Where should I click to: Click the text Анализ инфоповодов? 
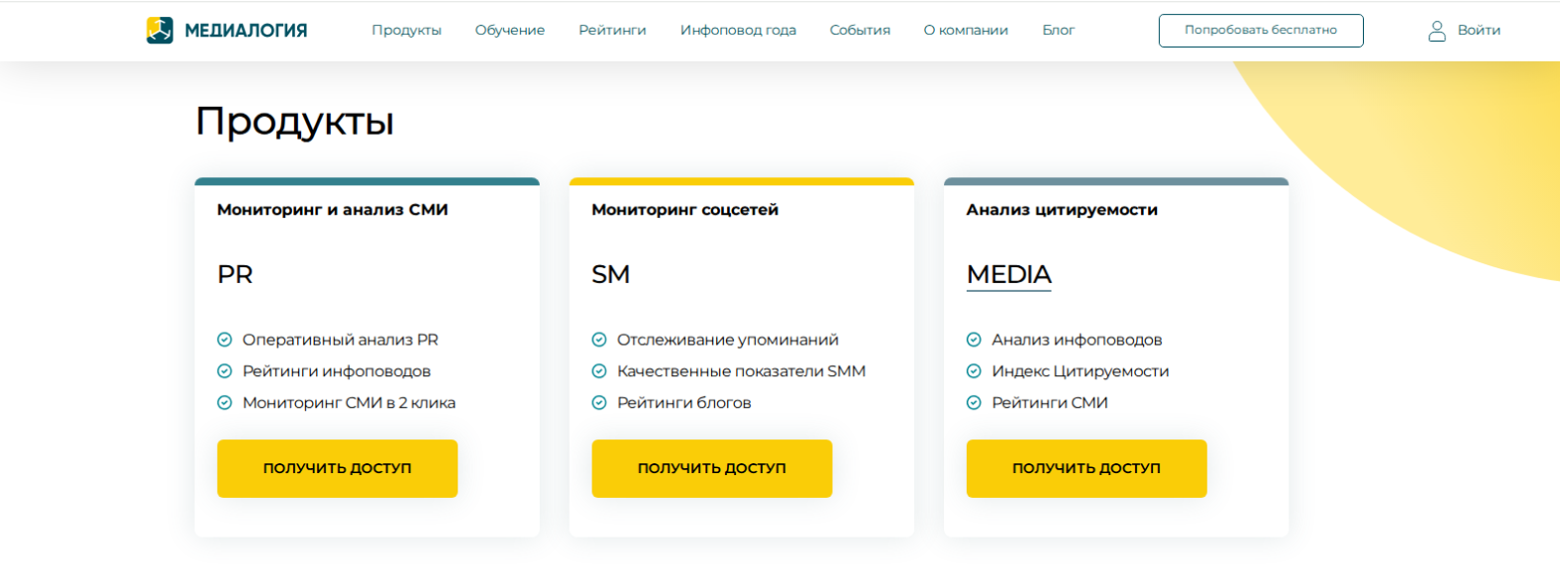tap(1077, 340)
